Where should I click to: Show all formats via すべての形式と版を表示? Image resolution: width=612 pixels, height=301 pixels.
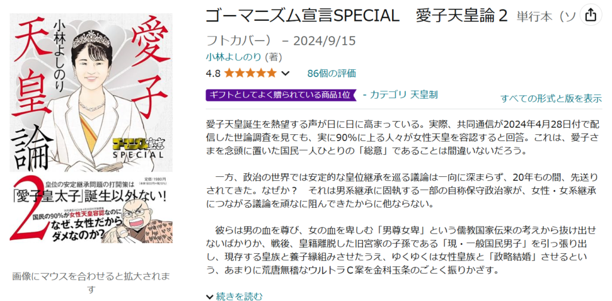click(551, 99)
